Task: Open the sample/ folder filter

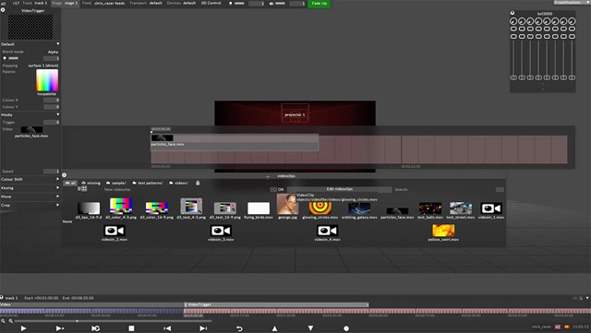Action: [116, 183]
